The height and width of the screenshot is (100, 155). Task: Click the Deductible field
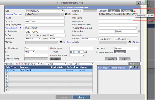118,35
